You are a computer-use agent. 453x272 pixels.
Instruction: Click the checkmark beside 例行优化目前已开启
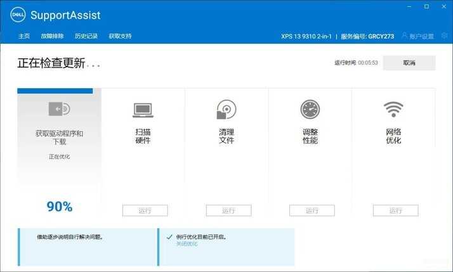point(169,237)
